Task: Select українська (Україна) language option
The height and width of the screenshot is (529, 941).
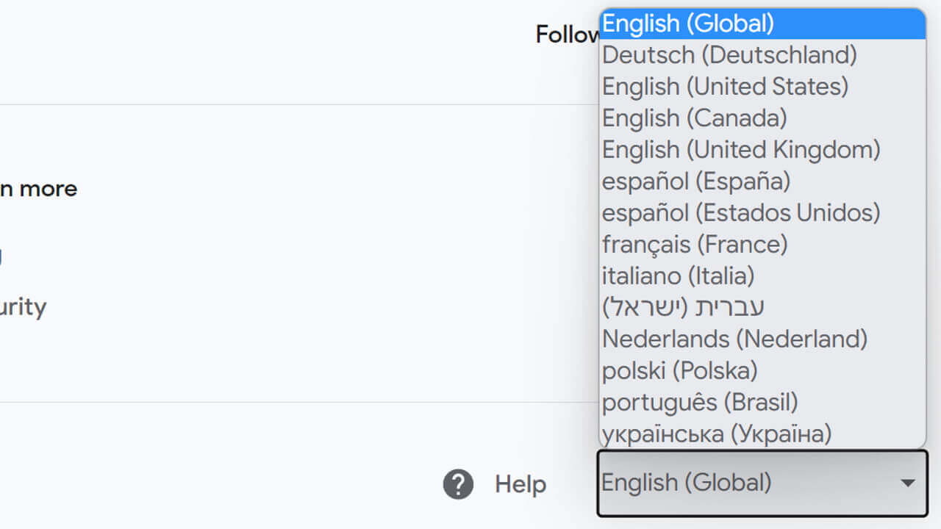Action: [717, 433]
